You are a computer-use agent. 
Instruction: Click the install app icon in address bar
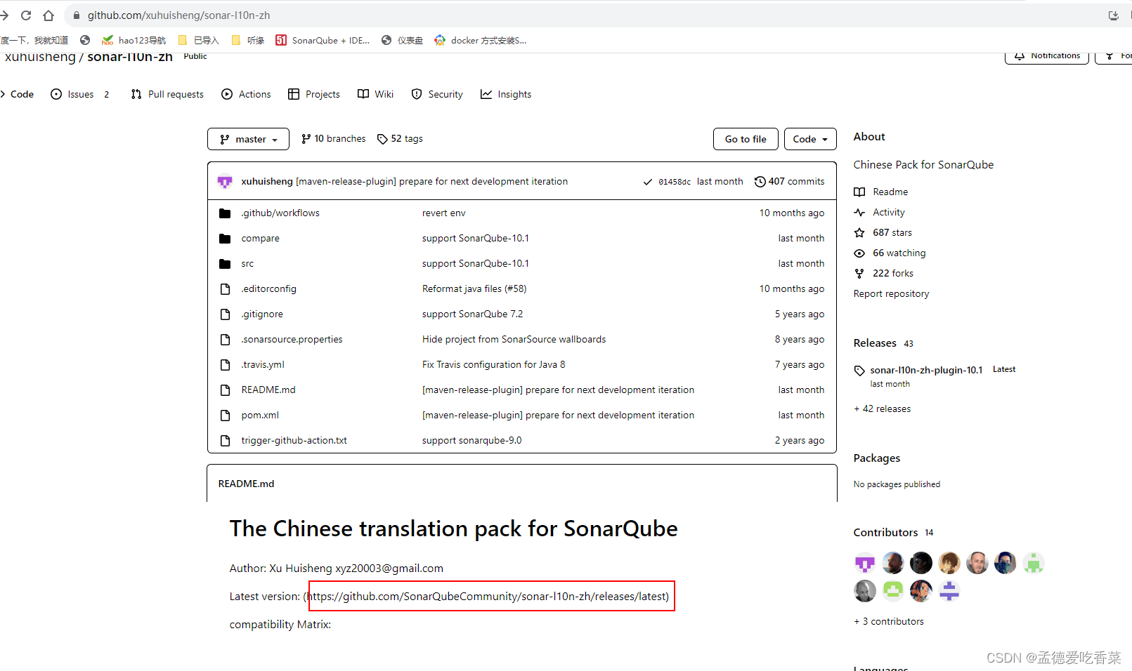tap(1114, 15)
